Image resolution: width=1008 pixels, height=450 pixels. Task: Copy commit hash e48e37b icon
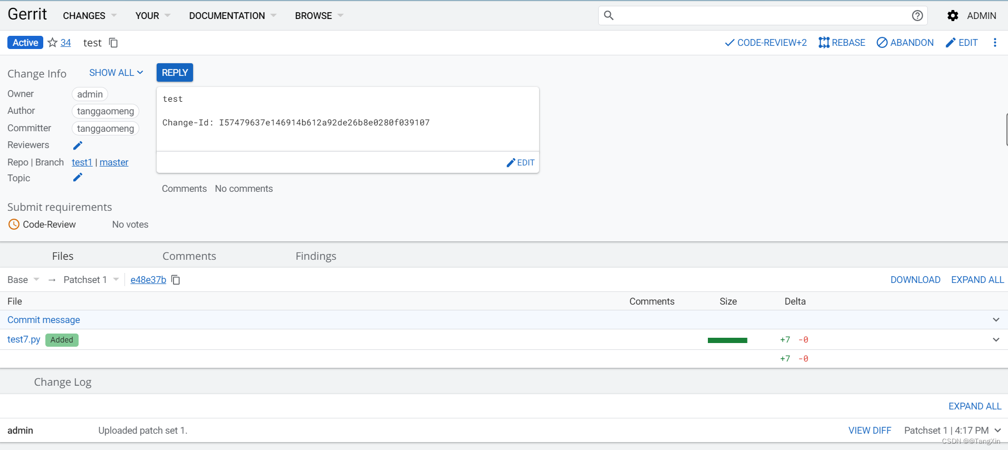pos(176,280)
